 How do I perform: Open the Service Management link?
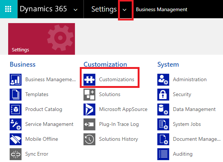[x=49, y=124]
